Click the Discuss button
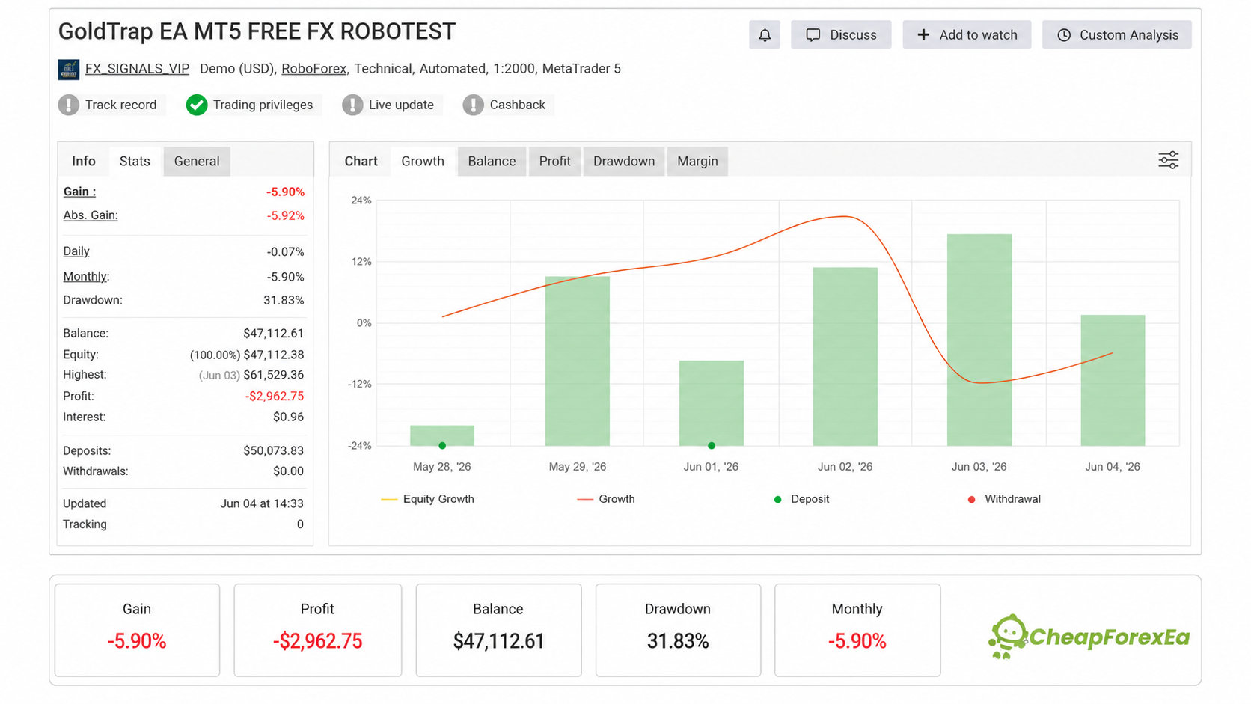Image resolution: width=1251 pixels, height=704 pixels. point(841,35)
